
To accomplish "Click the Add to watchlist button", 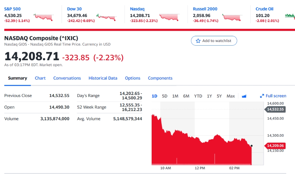I will coord(214,41).
